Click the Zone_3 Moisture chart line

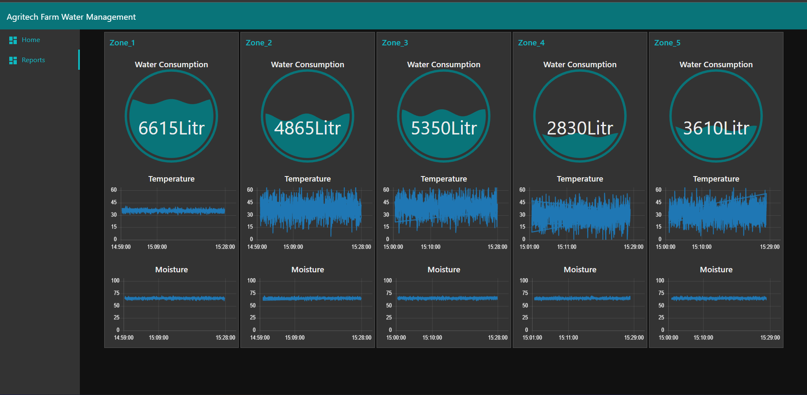click(x=447, y=298)
